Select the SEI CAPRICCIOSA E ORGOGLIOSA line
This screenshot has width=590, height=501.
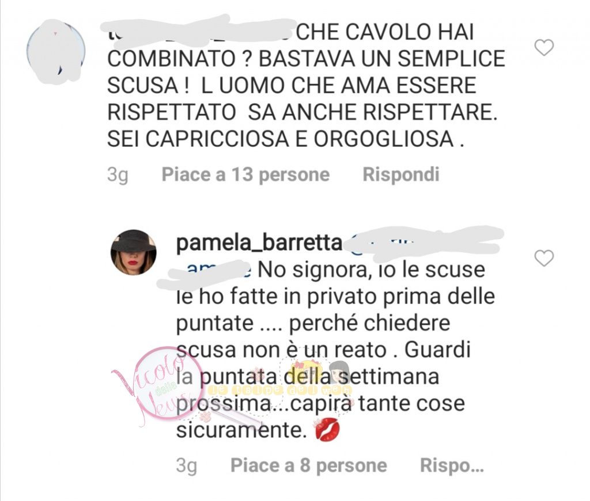coord(285,139)
